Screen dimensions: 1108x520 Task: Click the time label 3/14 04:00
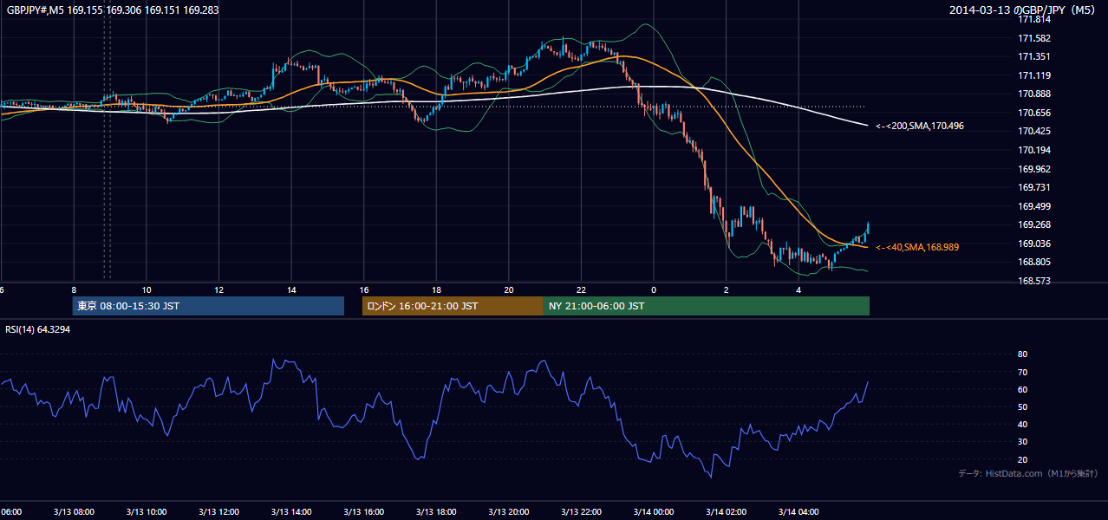[x=798, y=512]
